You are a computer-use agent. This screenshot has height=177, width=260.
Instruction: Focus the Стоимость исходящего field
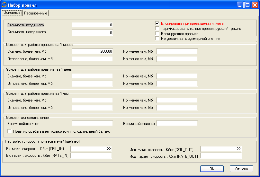[92, 32]
